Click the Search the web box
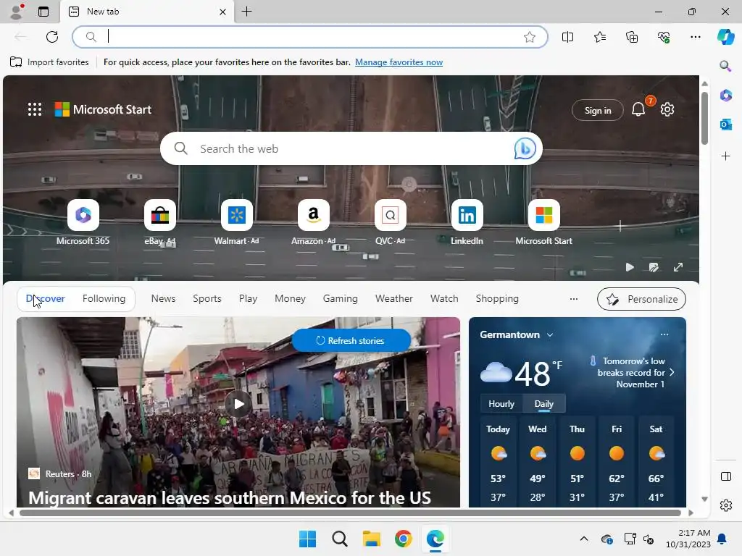This screenshot has height=556, width=742. (351, 148)
